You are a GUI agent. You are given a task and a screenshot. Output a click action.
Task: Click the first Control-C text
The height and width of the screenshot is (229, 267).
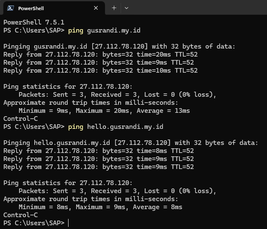21,119
